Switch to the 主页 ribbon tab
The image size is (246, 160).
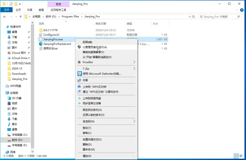18,10
